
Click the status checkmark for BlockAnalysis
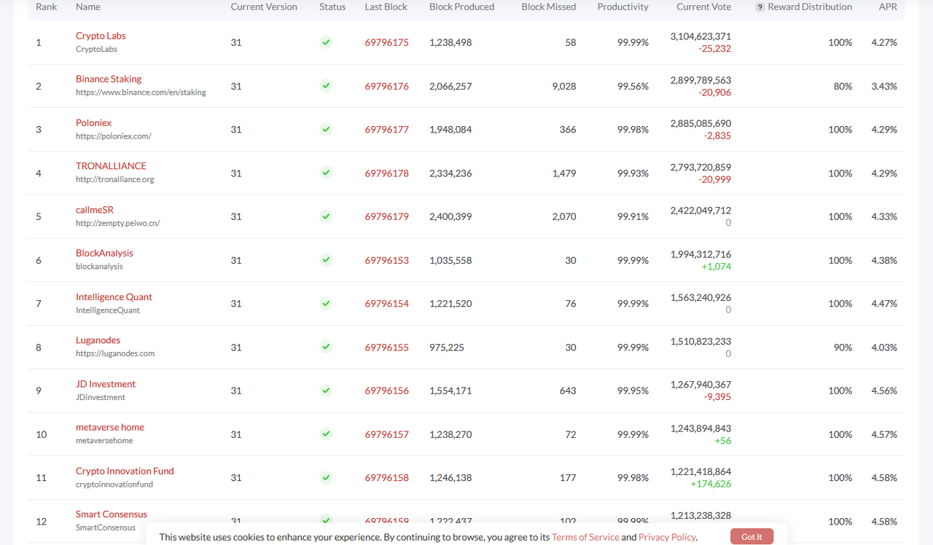(326, 260)
